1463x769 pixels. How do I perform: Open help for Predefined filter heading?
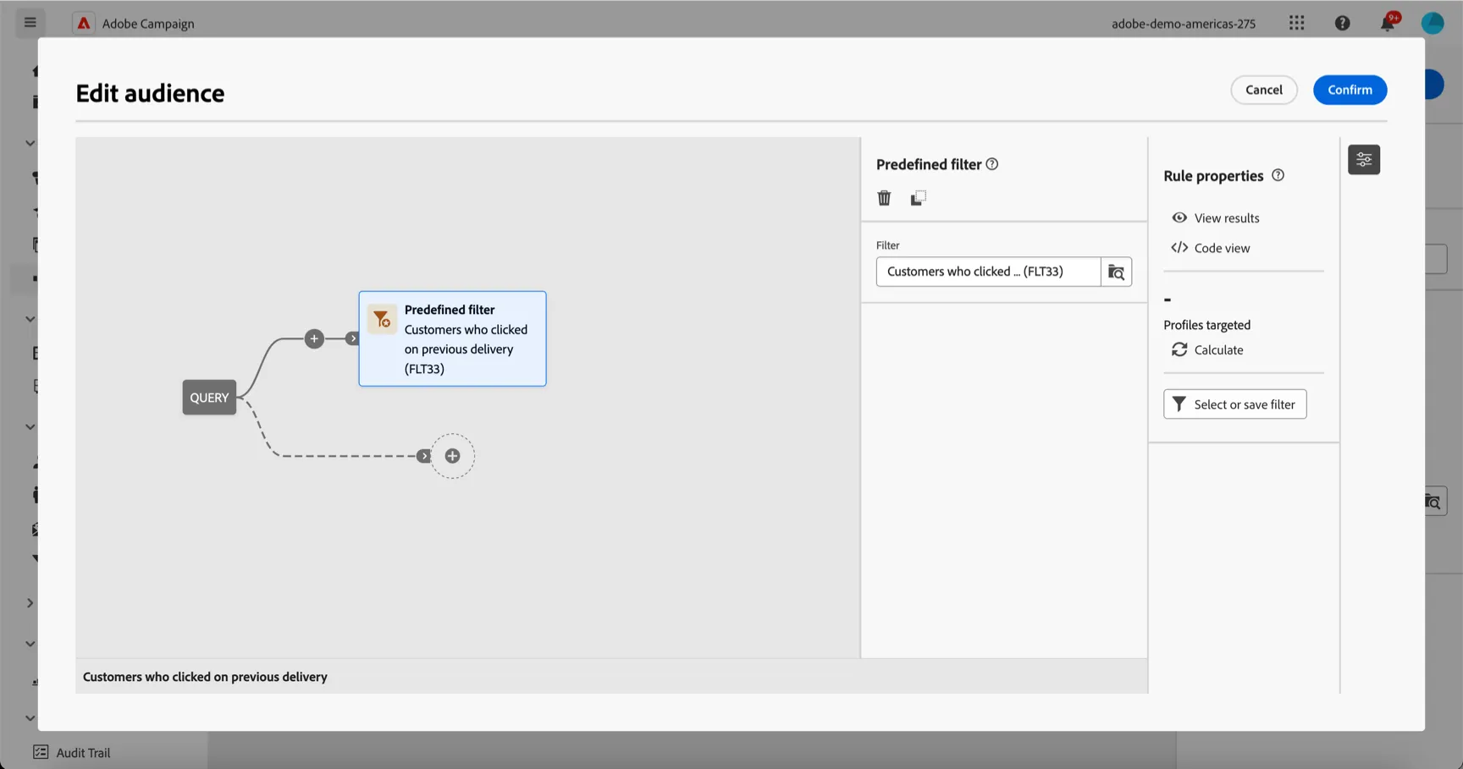click(992, 164)
